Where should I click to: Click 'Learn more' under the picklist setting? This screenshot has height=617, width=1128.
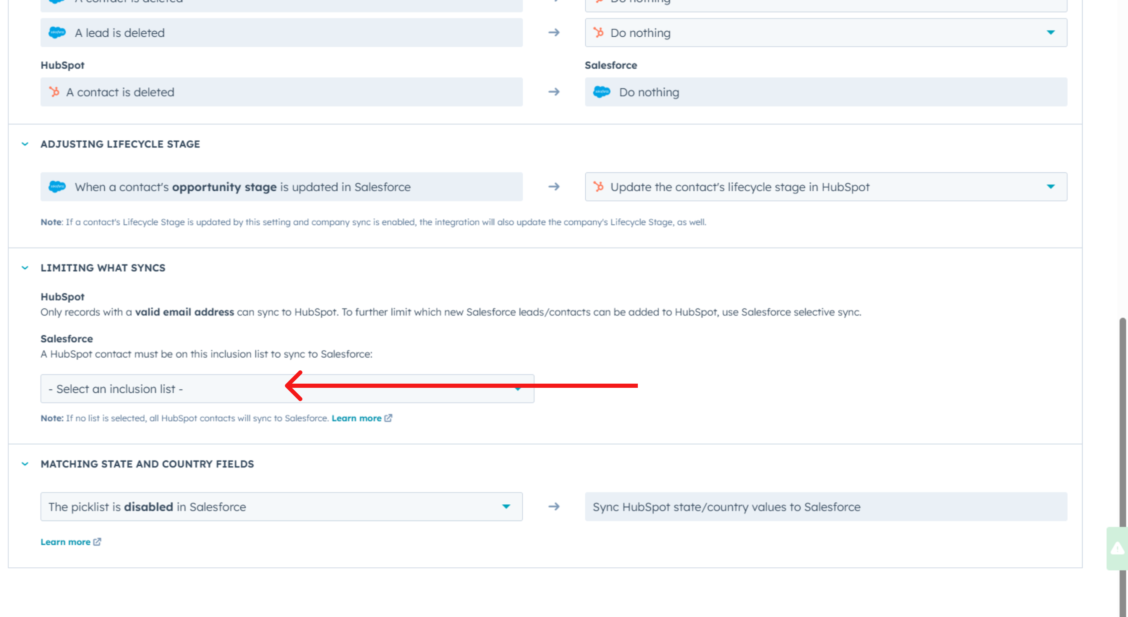(x=65, y=541)
